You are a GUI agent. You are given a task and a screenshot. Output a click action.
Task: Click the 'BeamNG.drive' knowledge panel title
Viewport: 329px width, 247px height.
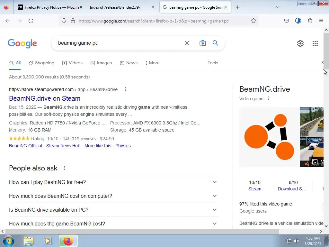[x=265, y=89]
